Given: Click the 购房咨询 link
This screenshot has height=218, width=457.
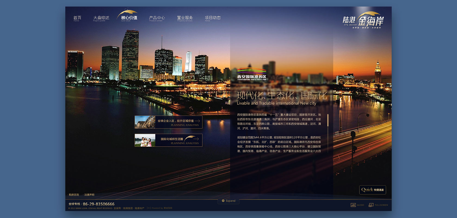Looking at the screenshot, I should [x=74, y=195].
